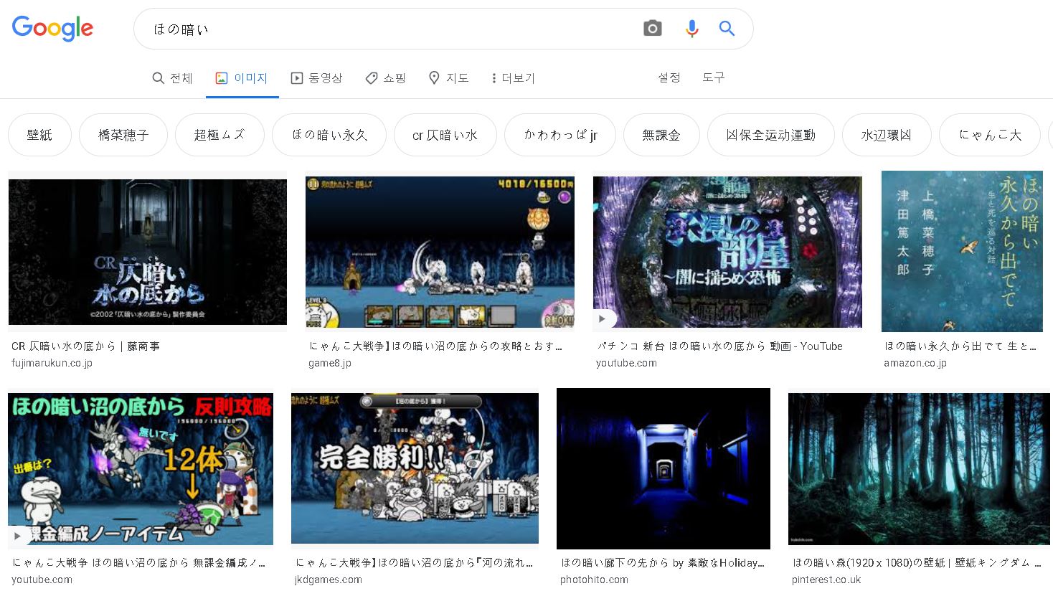Click the ほの暗い永久から出でて 生と caption
Viewport: 1053px width, 591px height.
pos(960,346)
